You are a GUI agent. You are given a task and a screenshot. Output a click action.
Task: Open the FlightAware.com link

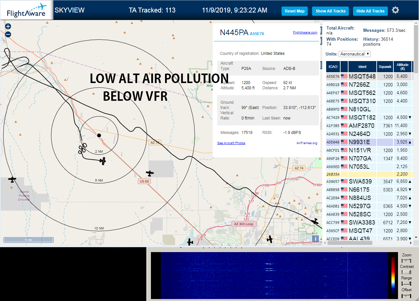(x=305, y=32)
